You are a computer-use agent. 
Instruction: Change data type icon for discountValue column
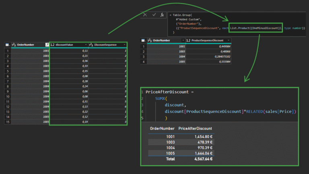point(53,44)
